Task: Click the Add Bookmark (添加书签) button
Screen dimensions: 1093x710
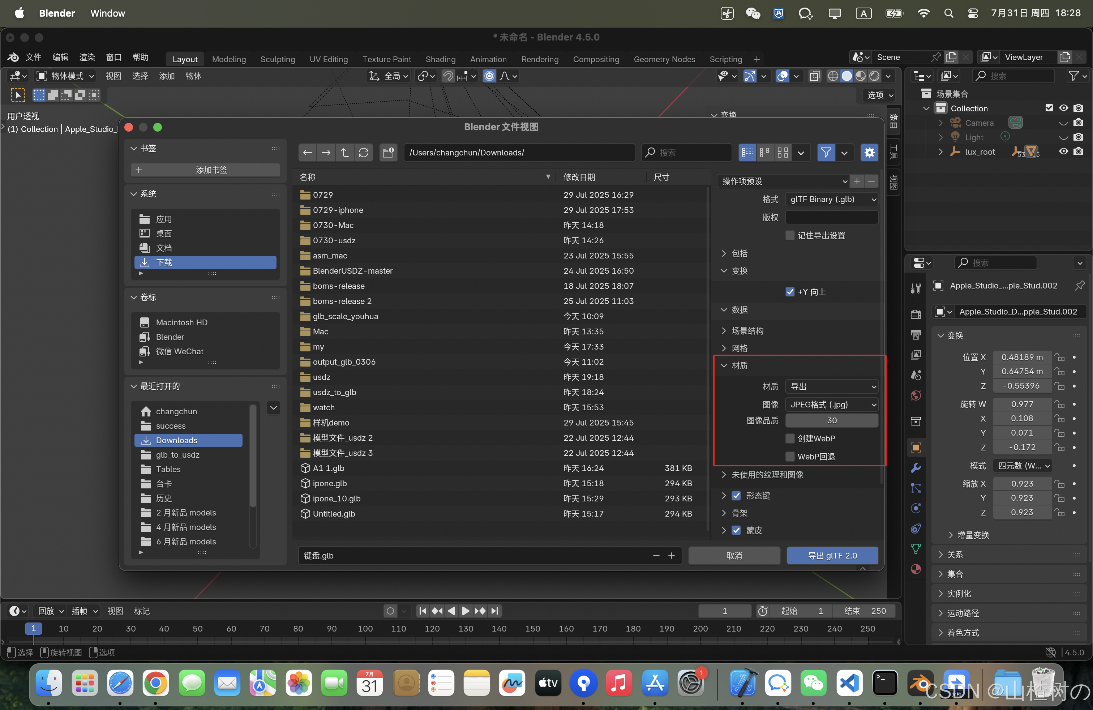Action: click(x=205, y=170)
